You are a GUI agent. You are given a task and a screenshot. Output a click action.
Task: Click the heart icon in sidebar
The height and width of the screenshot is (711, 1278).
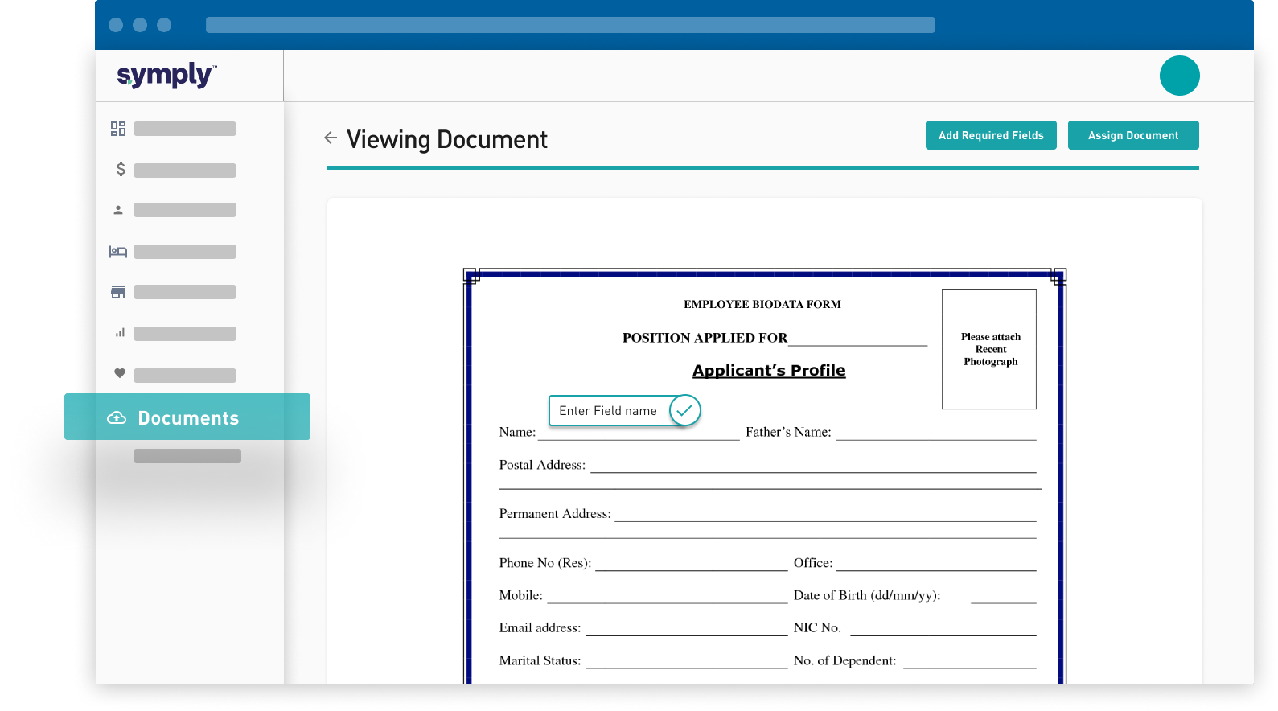120,373
